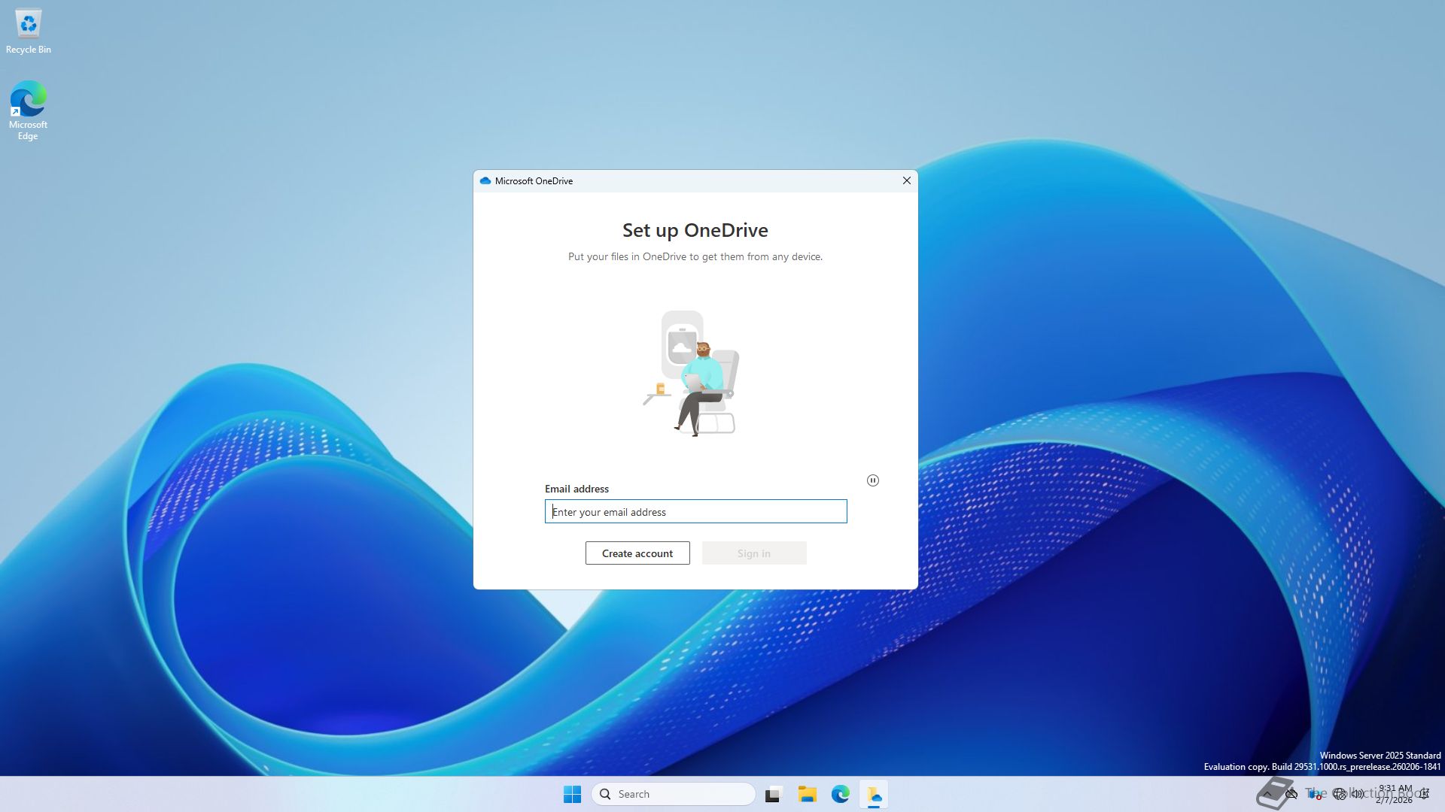Open the notifications bell icon
Image resolution: width=1445 pixels, height=812 pixels.
(1425, 794)
